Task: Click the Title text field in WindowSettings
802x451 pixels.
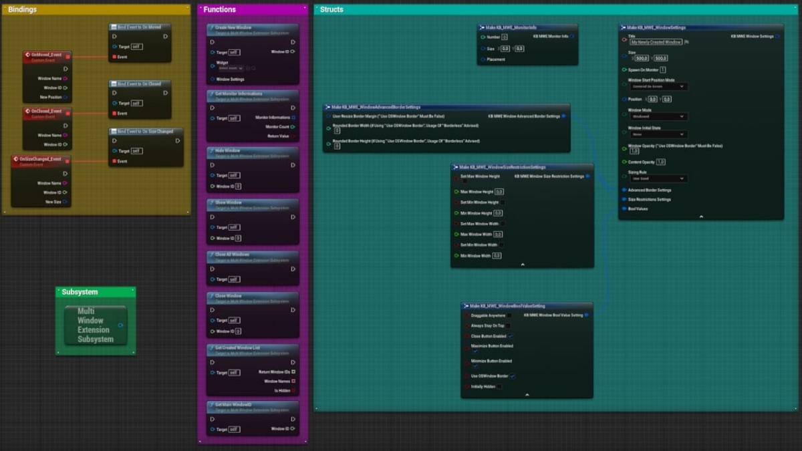Action: tap(656, 42)
